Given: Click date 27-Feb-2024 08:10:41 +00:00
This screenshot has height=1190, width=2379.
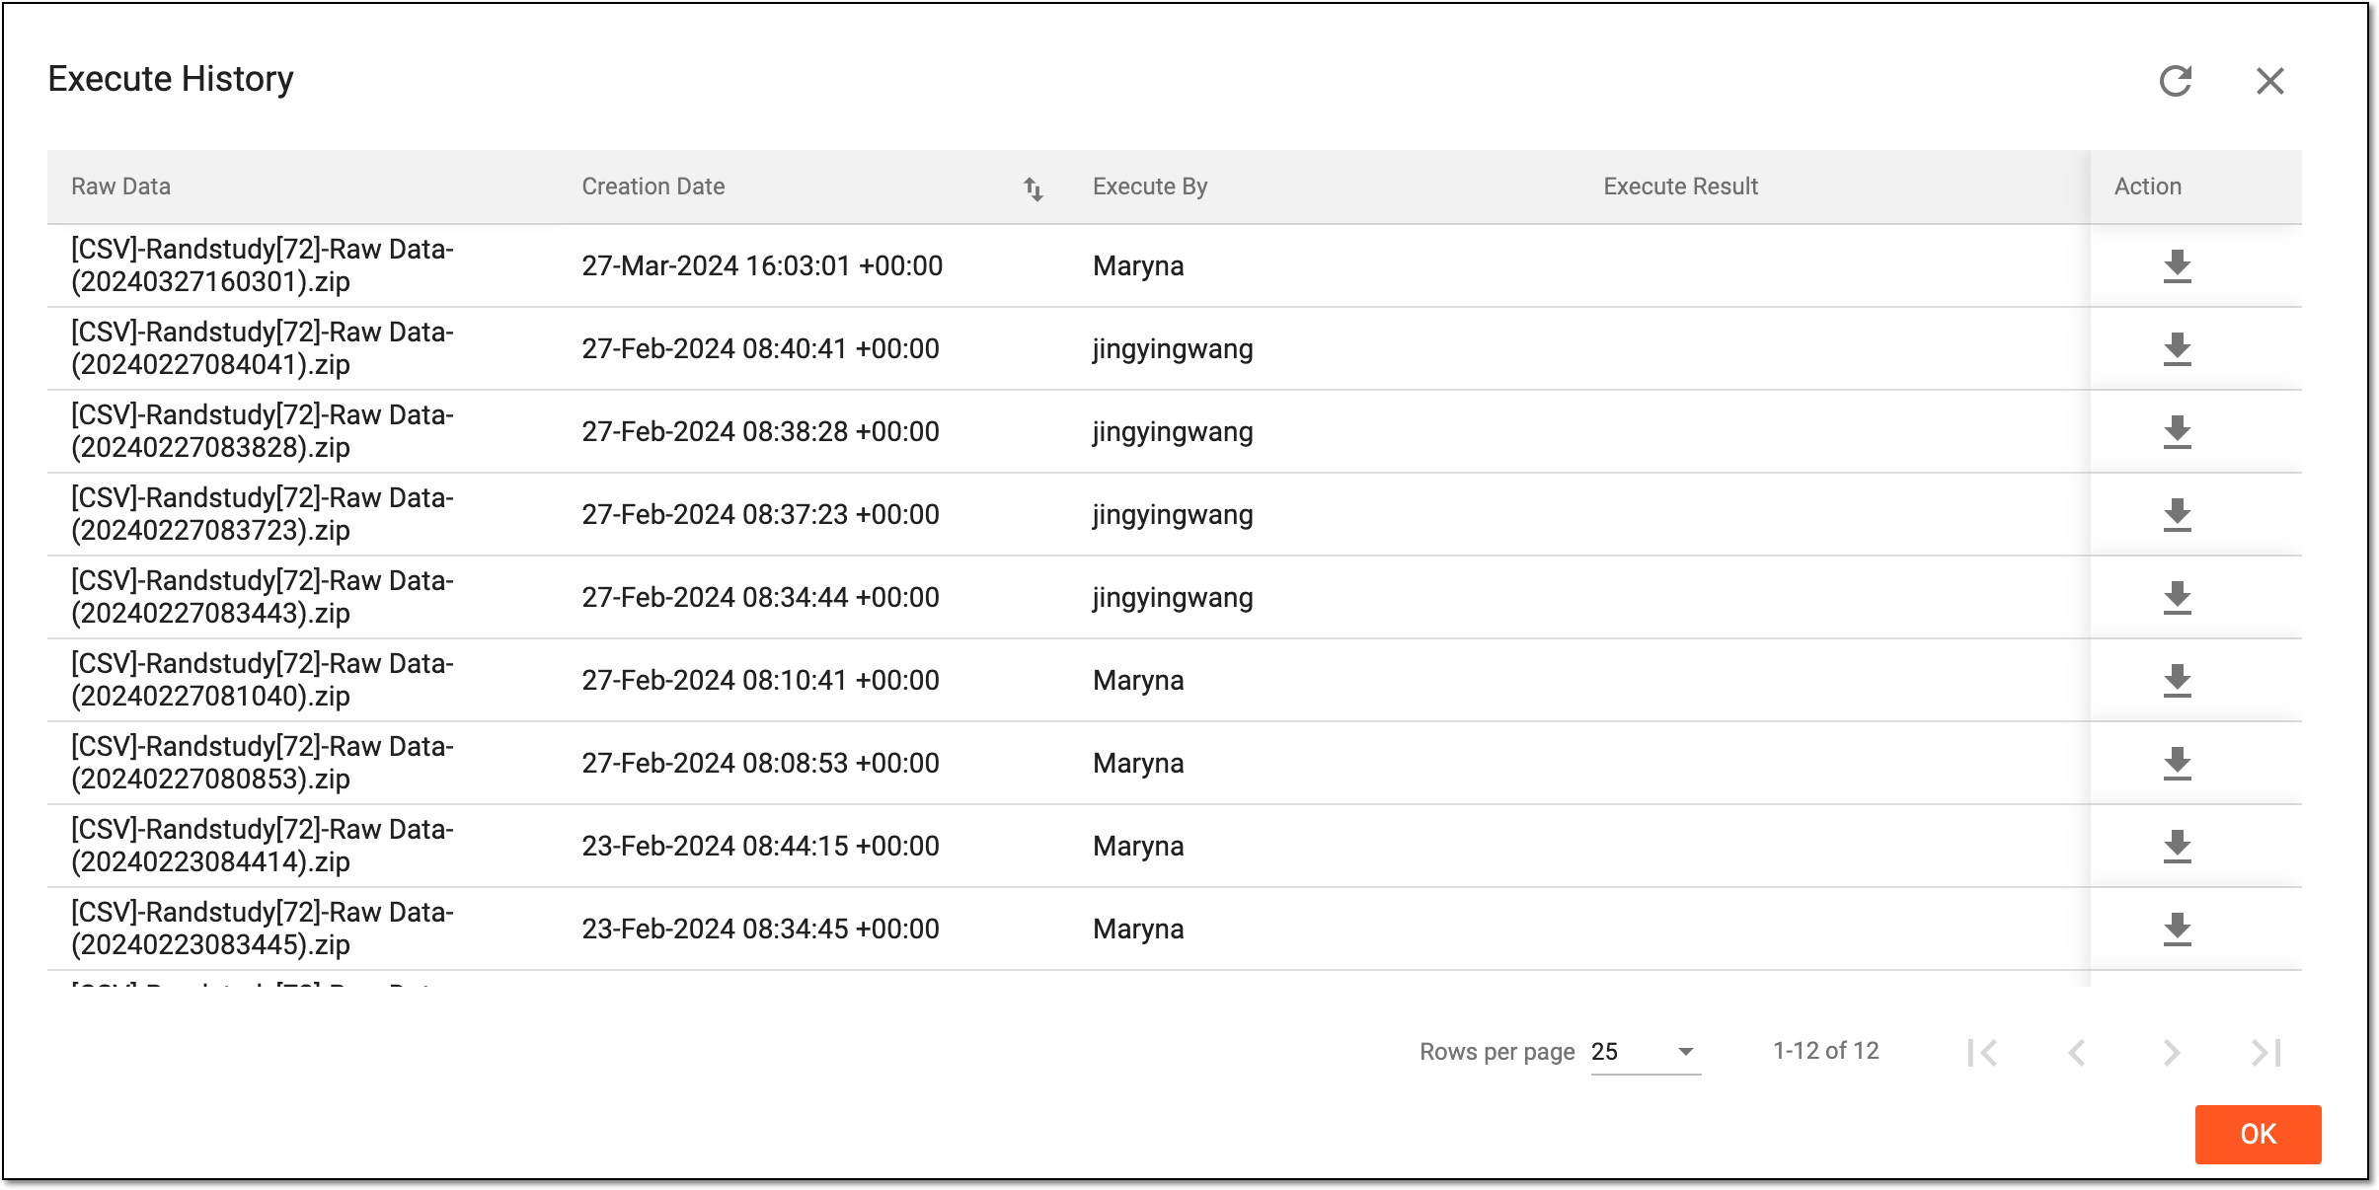Looking at the screenshot, I should tap(760, 681).
